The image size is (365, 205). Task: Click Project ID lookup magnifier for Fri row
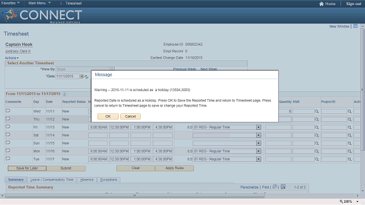pos(350,128)
